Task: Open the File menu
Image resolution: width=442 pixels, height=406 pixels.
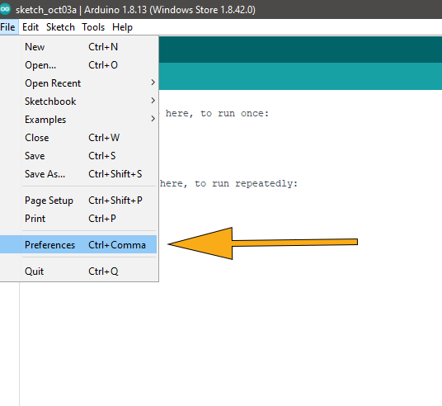Action: [8, 27]
